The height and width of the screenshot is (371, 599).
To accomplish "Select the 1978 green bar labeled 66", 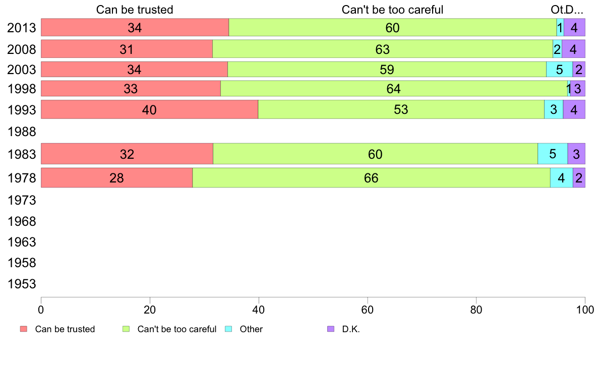I will [x=371, y=178].
